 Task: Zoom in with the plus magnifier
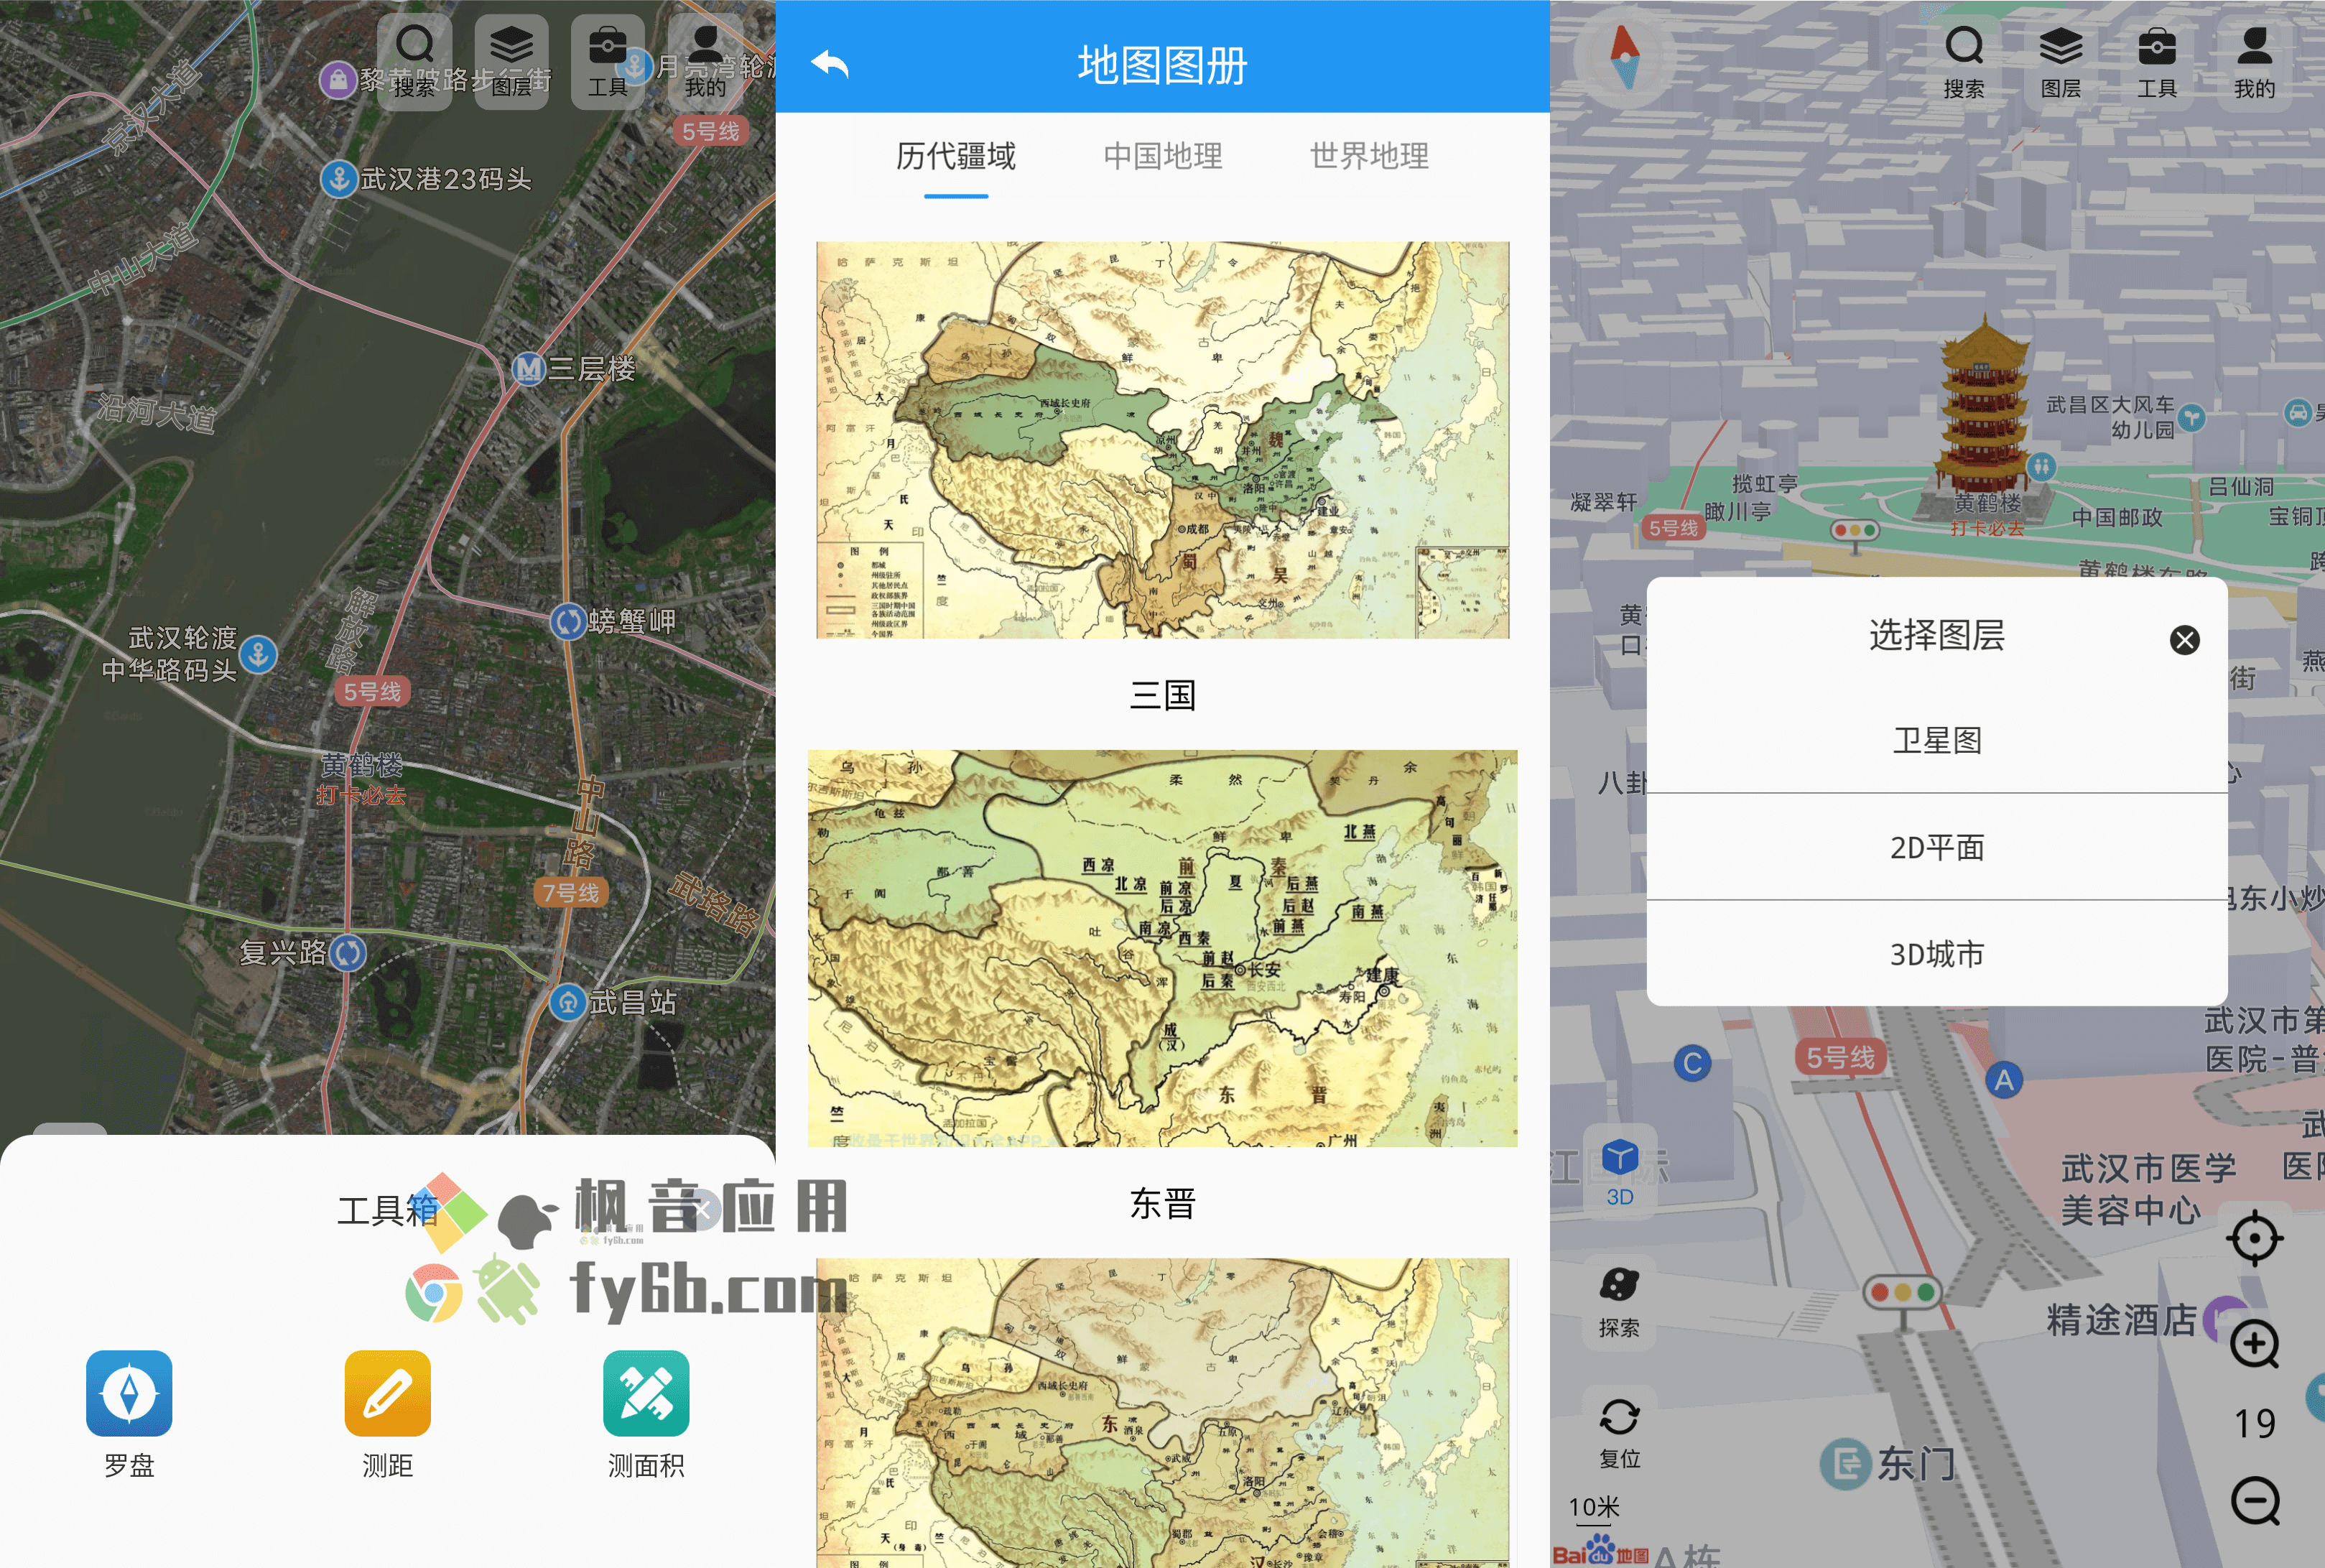2255,1344
